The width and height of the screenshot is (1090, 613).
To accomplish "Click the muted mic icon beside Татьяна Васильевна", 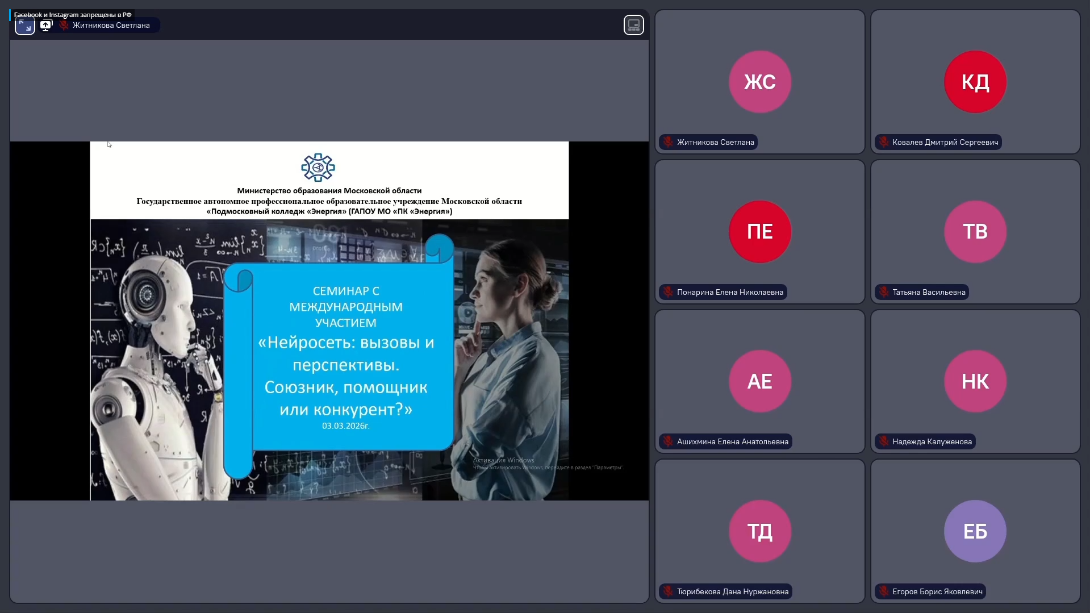I will coord(884,292).
